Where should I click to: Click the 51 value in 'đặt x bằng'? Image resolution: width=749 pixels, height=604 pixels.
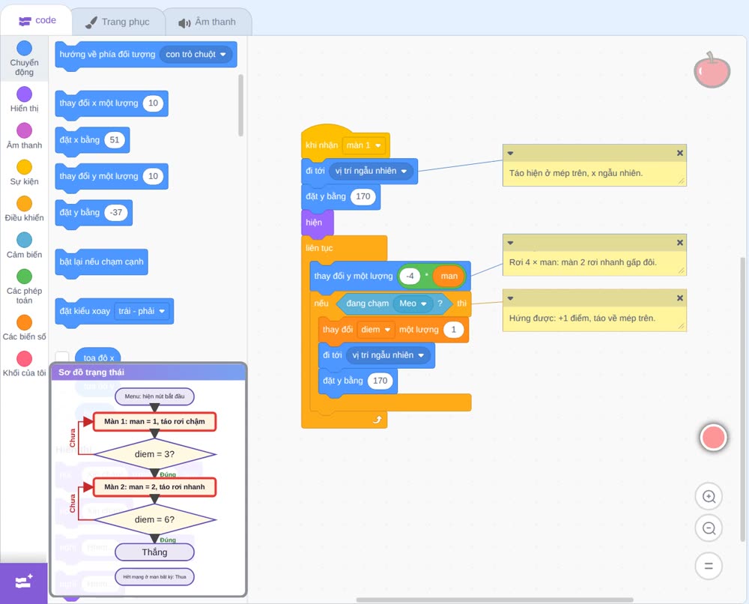(x=115, y=140)
